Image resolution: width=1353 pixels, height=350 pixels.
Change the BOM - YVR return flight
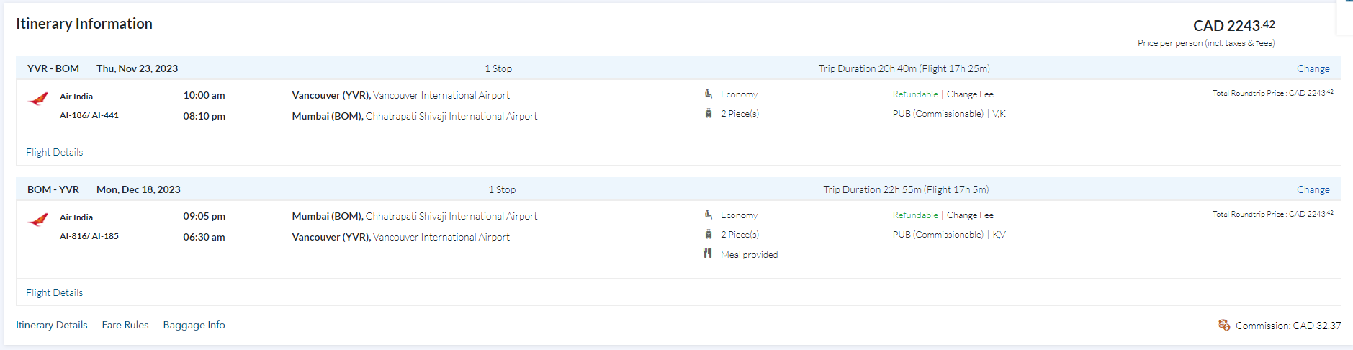1313,189
